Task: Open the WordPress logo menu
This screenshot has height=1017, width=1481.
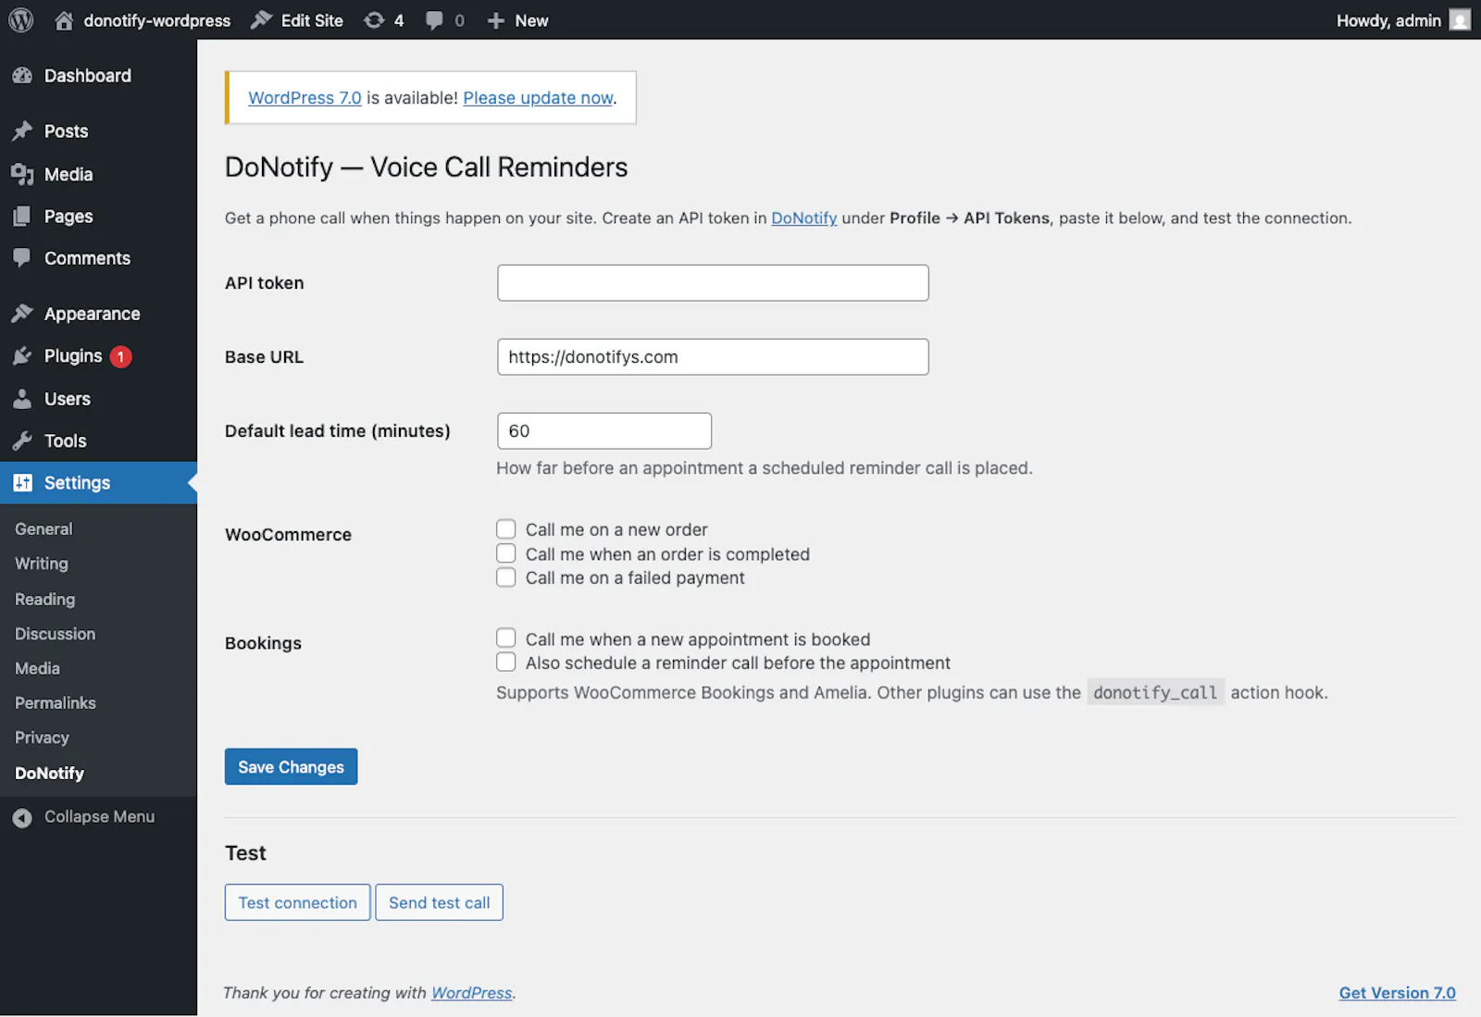Action: (x=21, y=19)
